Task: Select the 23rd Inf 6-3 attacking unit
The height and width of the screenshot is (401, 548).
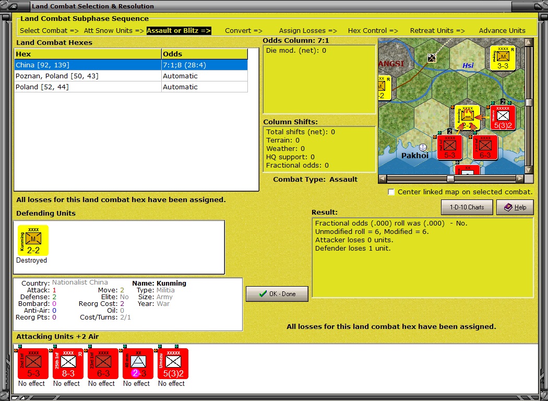Action: click(x=103, y=363)
